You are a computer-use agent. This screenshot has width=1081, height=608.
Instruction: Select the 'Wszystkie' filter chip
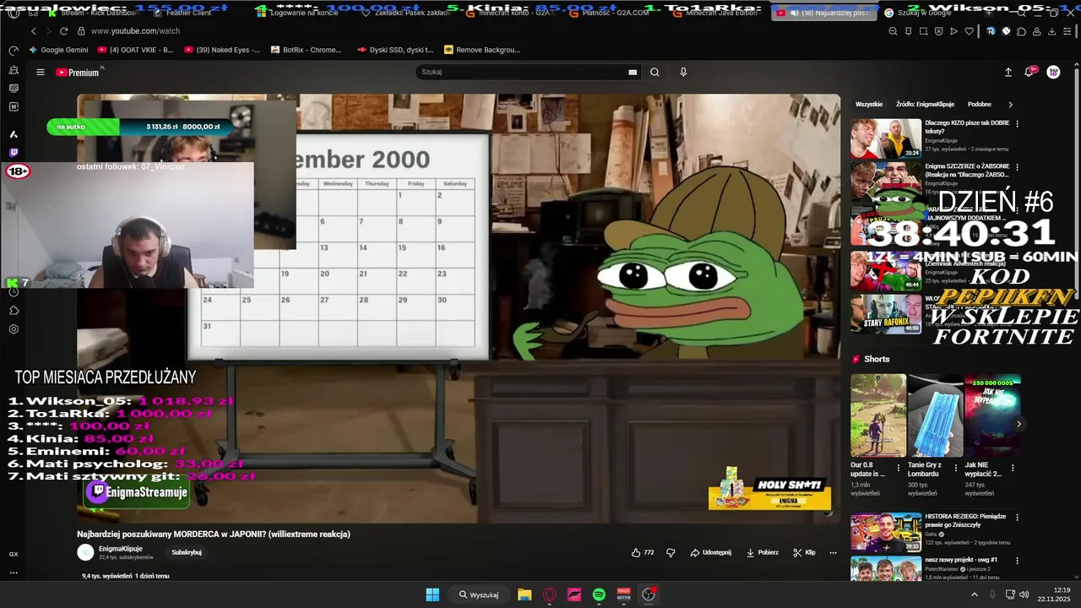click(869, 105)
